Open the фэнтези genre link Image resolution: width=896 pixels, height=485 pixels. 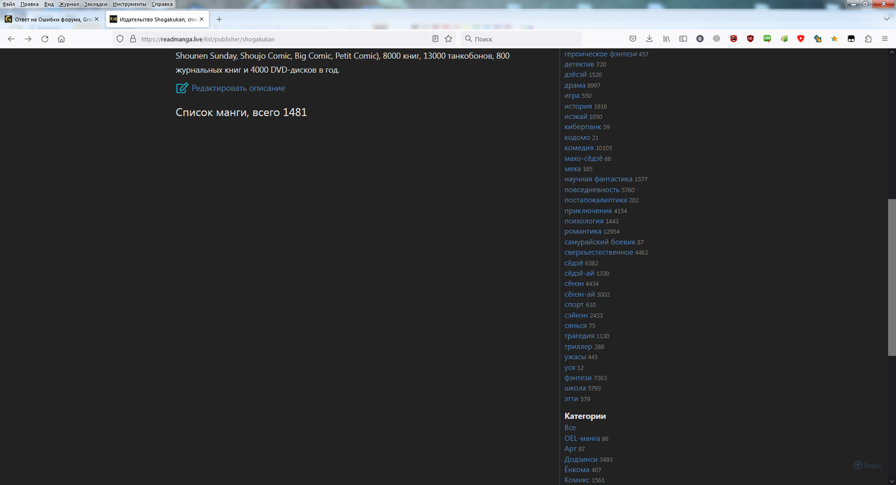tap(578, 378)
